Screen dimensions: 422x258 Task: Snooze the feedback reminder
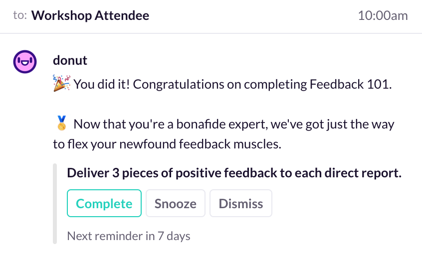pos(176,203)
